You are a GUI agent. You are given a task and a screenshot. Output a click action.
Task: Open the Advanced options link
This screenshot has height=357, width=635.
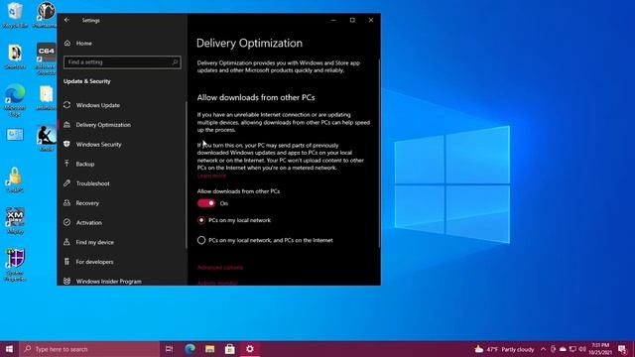220,267
